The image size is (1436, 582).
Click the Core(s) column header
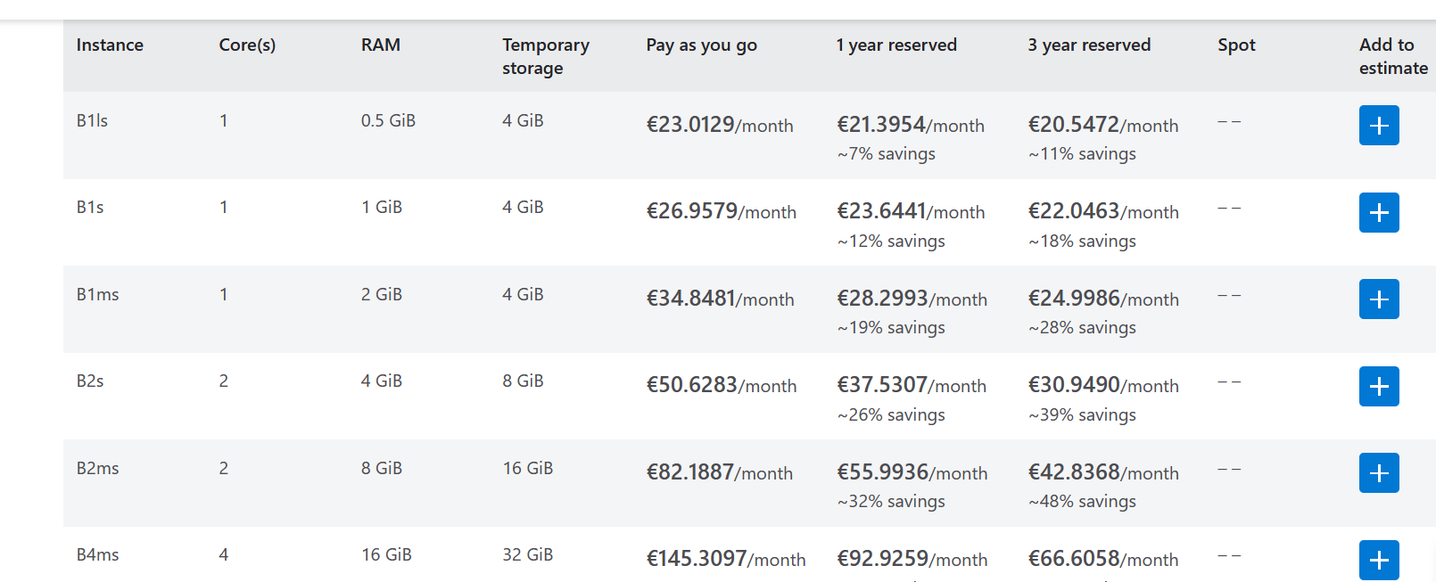(247, 45)
